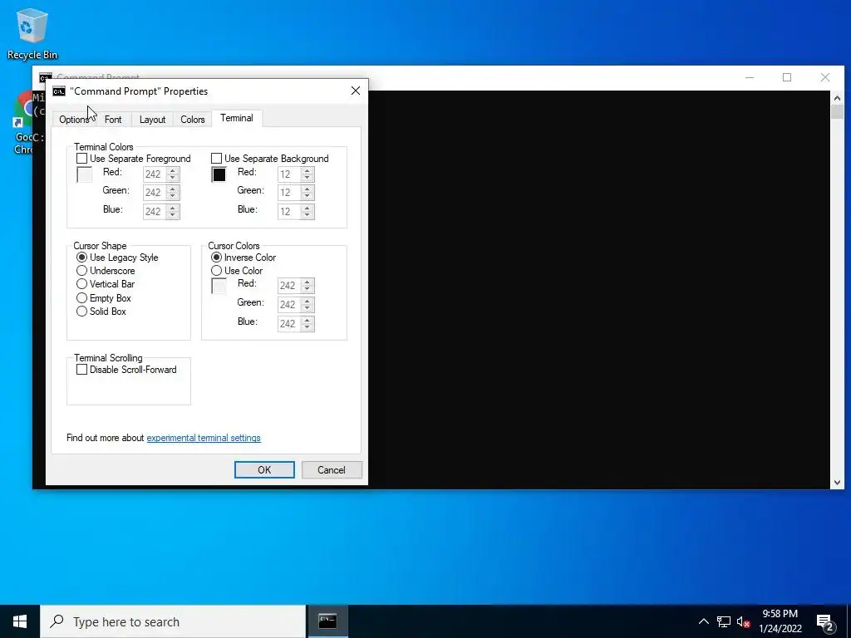Screen dimensions: 851x638
Task: Enable Use Separate Foreground checkbox
Action: tap(82, 159)
